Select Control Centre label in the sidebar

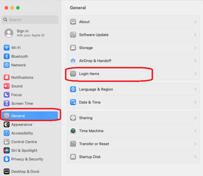[x=24, y=142]
